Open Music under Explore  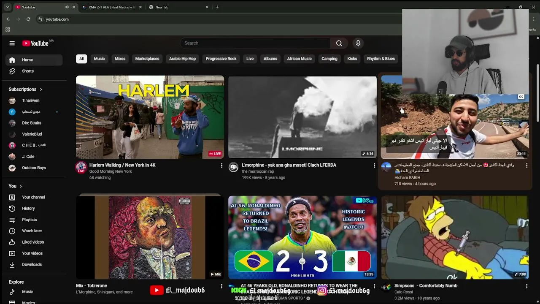tap(34, 292)
